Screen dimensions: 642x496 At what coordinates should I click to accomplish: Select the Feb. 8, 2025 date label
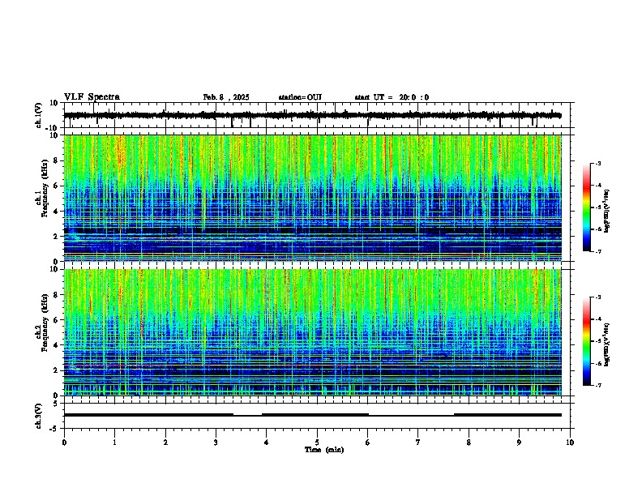pos(226,97)
